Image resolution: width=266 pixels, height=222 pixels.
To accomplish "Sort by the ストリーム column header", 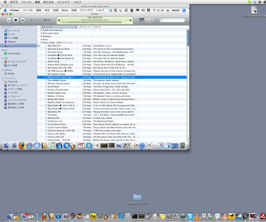I will tap(59, 27).
